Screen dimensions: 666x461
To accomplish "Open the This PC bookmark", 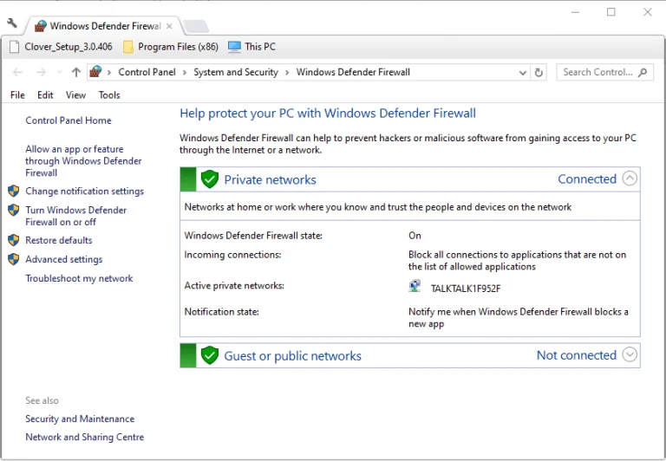I will pyautogui.click(x=251, y=47).
